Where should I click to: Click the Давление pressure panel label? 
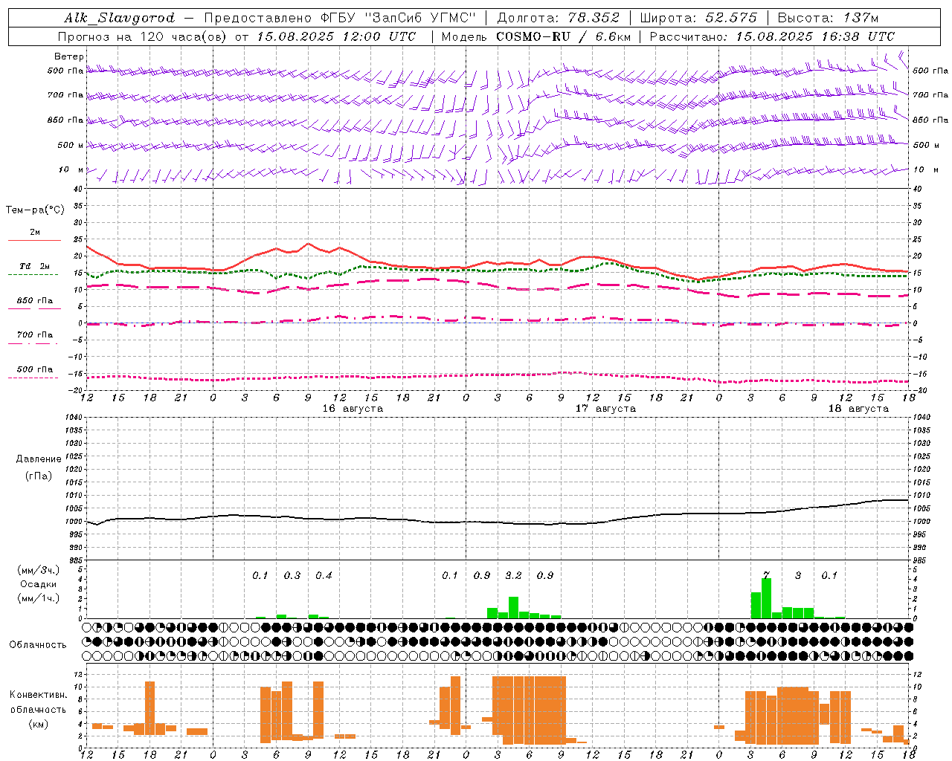pyautogui.click(x=38, y=459)
